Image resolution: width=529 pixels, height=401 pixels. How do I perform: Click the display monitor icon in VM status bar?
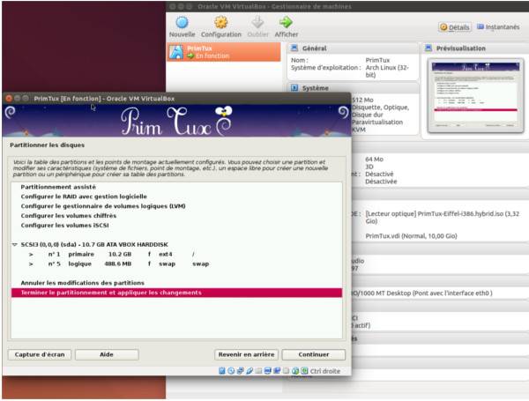(267, 371)
